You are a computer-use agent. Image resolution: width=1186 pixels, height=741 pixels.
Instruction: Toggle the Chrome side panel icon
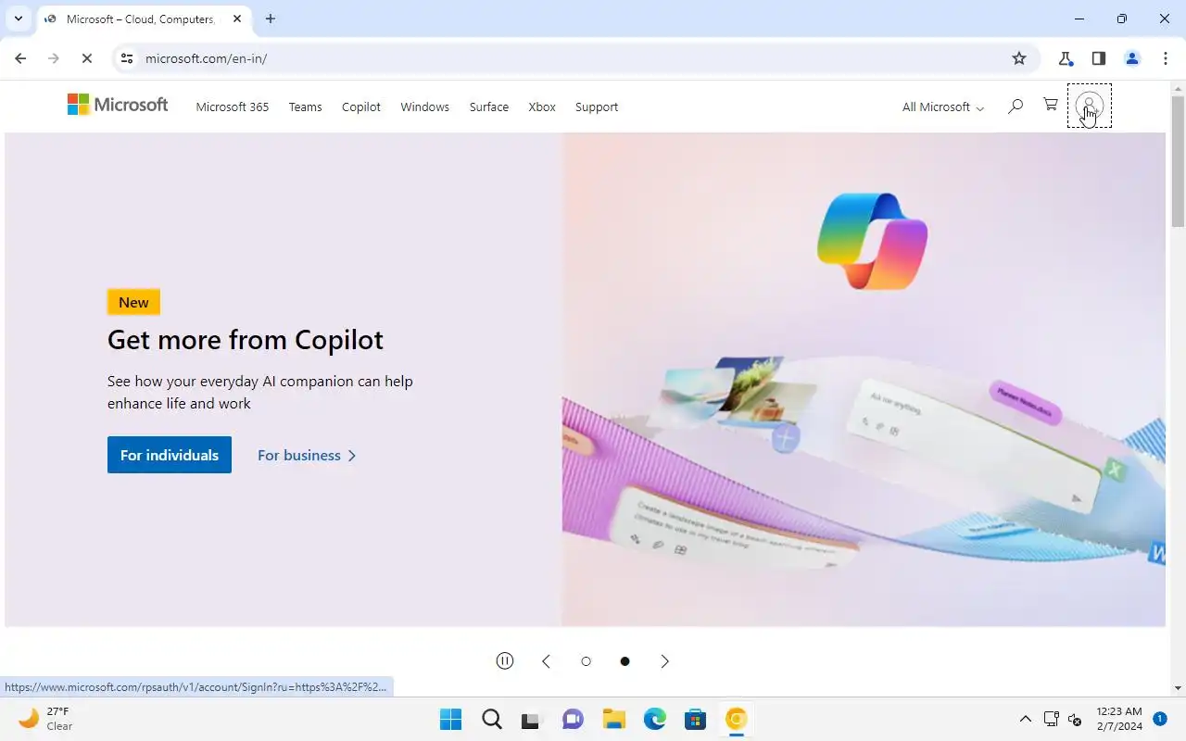click(x=1099, y=58)
